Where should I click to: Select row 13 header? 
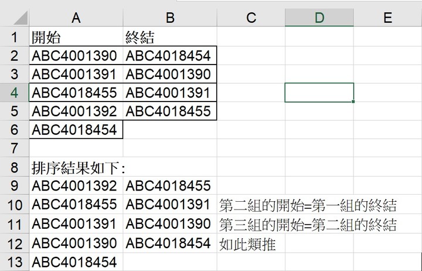[14, 262]
